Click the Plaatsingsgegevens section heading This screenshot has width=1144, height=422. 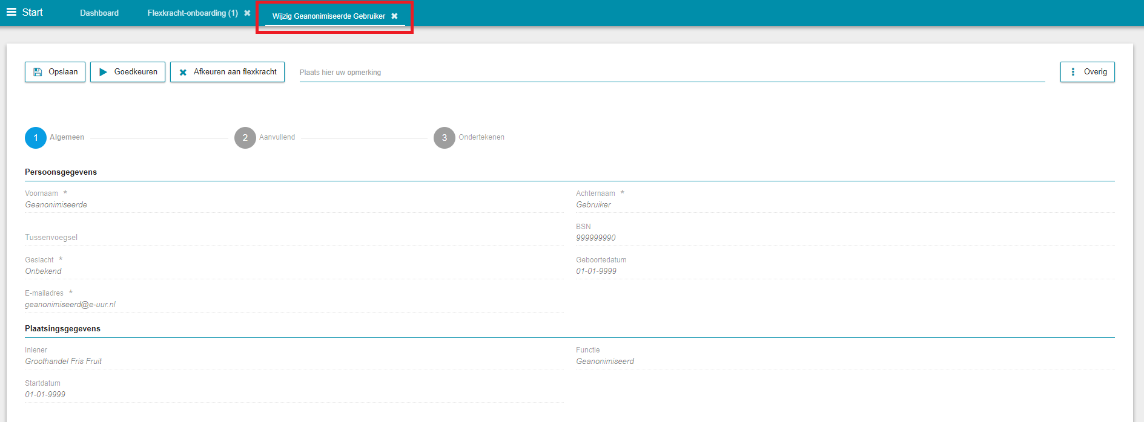tap(62, 328)
